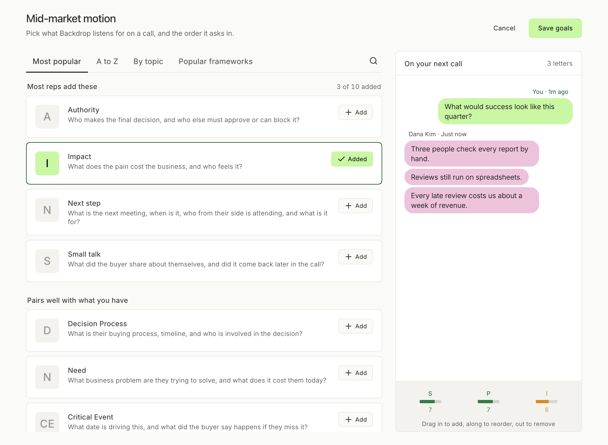Switch to the Most popular tab
Image resolution: width=608 pixels, height=445 pixels.
[57, 61]
